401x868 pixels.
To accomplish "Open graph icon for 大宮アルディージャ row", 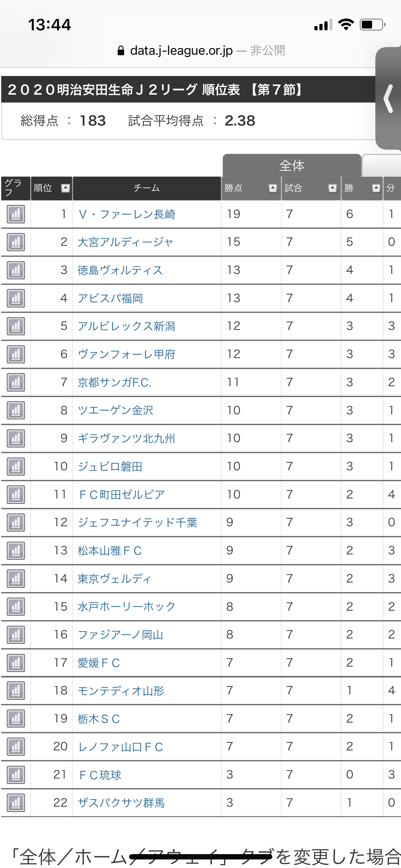I will pyautogui.click(x=16, y=242).
